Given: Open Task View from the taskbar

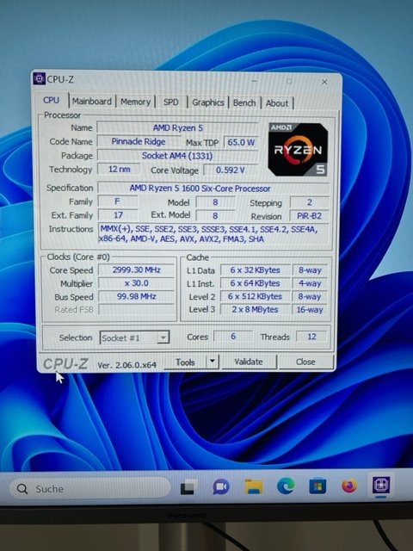Looking at the screenshot, I should (x=188, y=487).
